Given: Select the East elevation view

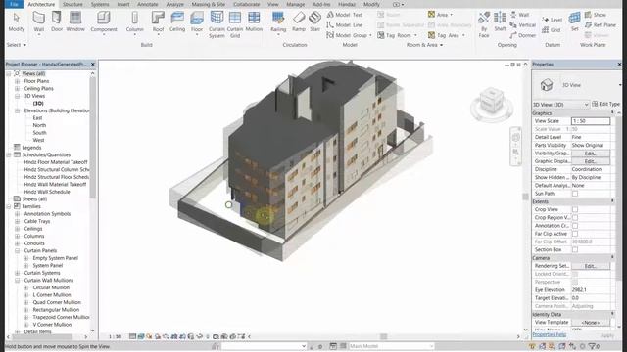Looking at the screenshot, I should (37, 117).
